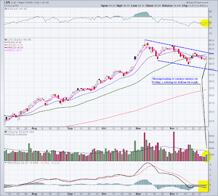Click the 37.5 price axis label

211,75
